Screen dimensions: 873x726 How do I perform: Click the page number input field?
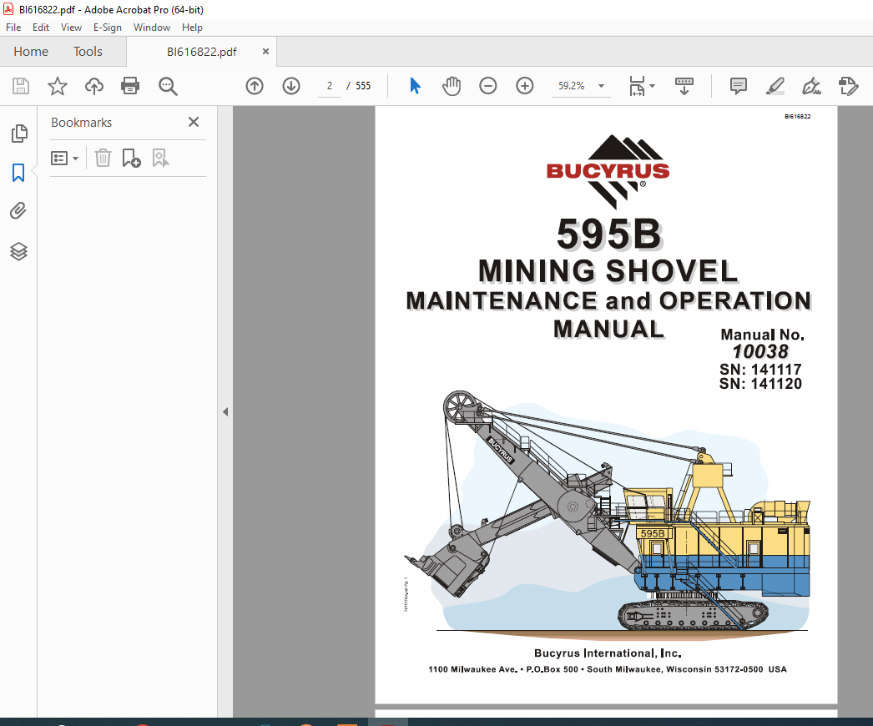tap(330, 86)
